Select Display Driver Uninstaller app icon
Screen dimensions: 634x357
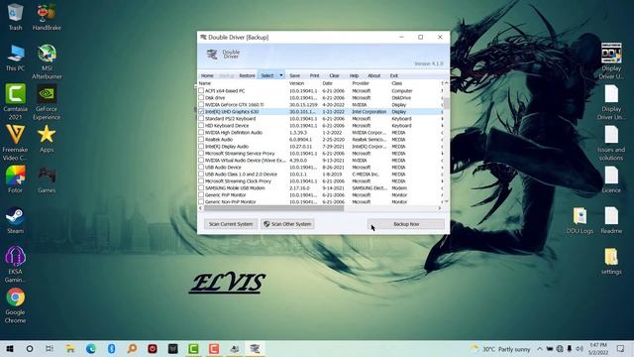tap(611, 61)
